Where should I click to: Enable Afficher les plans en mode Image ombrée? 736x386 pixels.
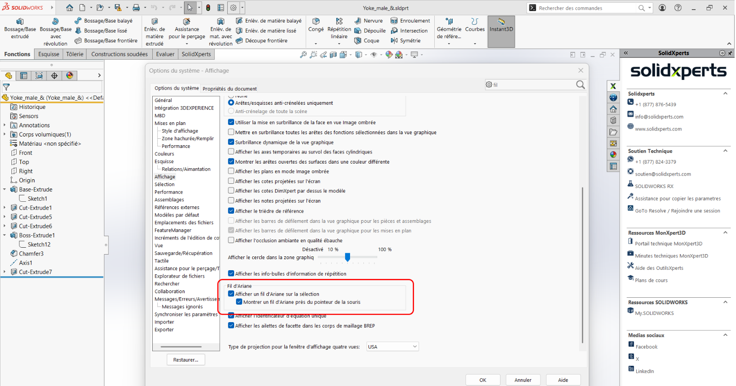point(231,171)
